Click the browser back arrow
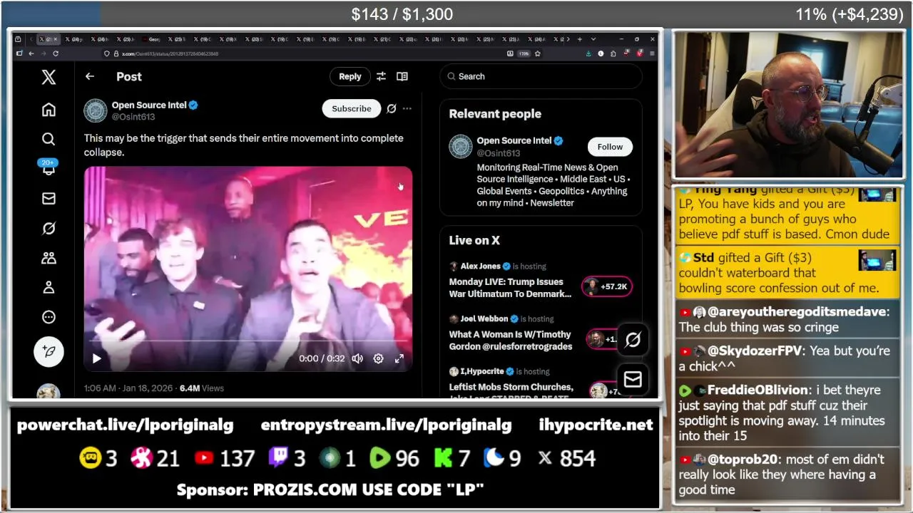This screenshot has width=913, height=513. (31, 53)
